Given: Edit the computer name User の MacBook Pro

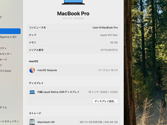Looking at the screenshot, I should click(105, 27).
